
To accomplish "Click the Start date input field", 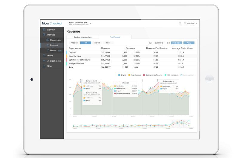I will [x=159, y=43].
